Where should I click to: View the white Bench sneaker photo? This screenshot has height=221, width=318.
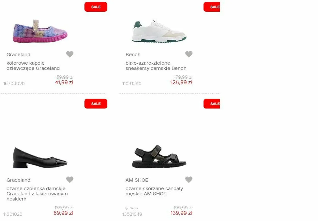159,31
